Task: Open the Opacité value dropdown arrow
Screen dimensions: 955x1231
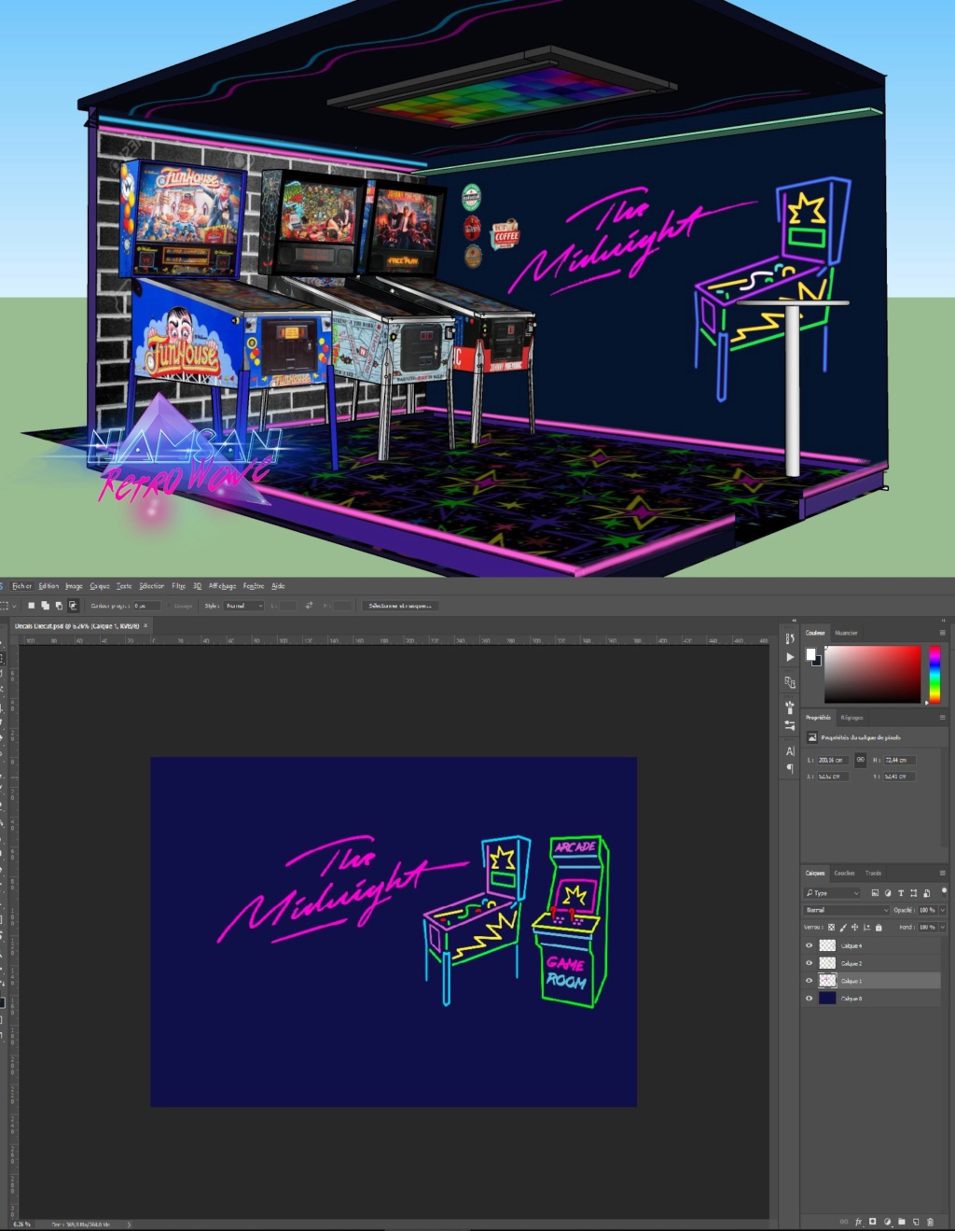Action: tap(942, 910)
